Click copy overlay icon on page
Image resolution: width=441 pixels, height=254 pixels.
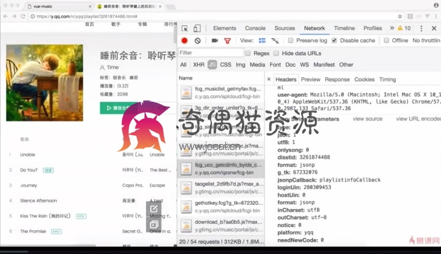154,224
